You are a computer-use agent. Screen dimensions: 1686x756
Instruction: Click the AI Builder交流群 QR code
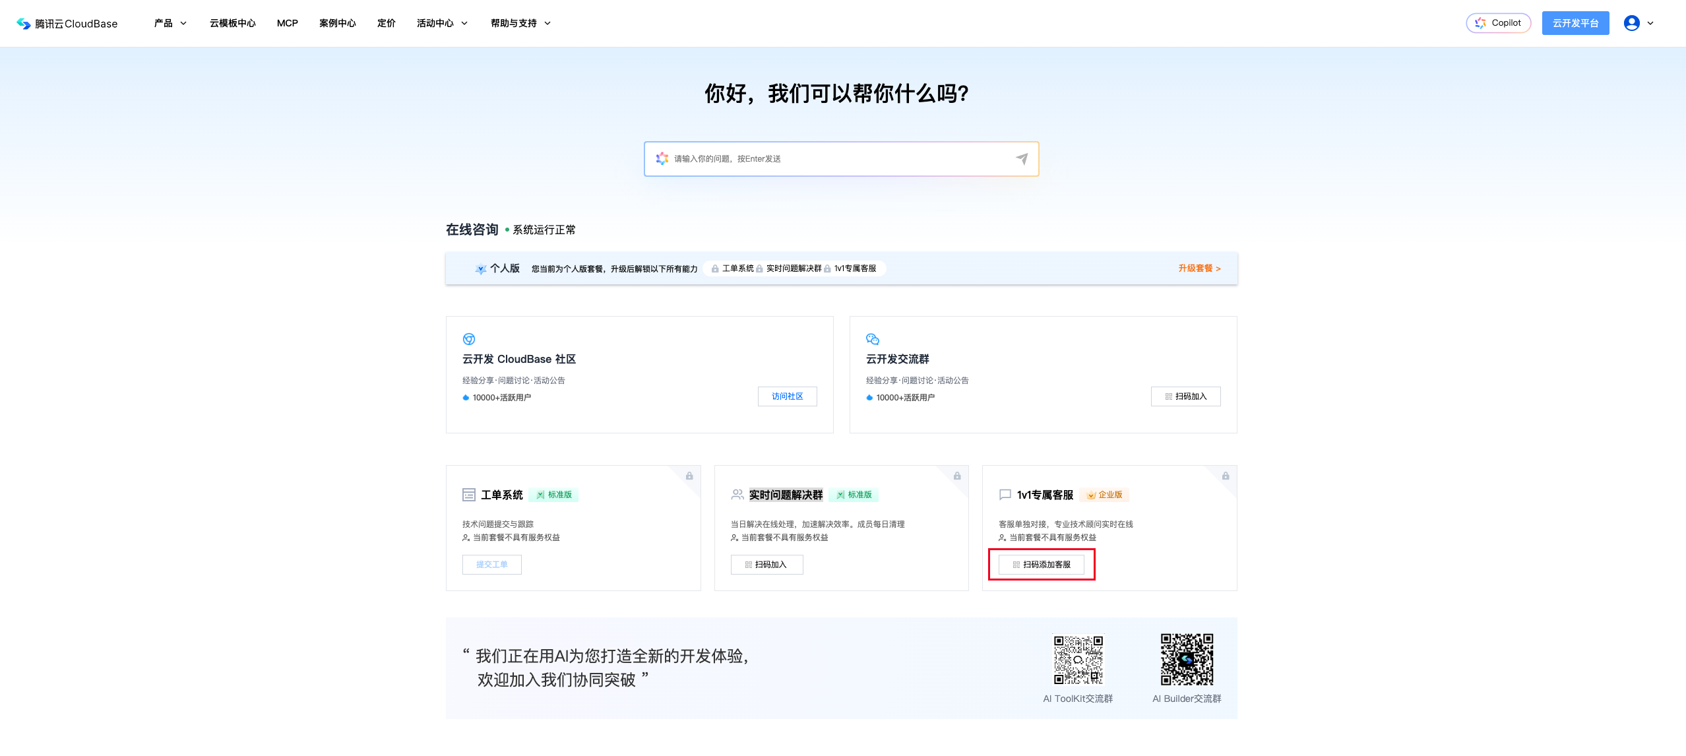(1187, 660)
